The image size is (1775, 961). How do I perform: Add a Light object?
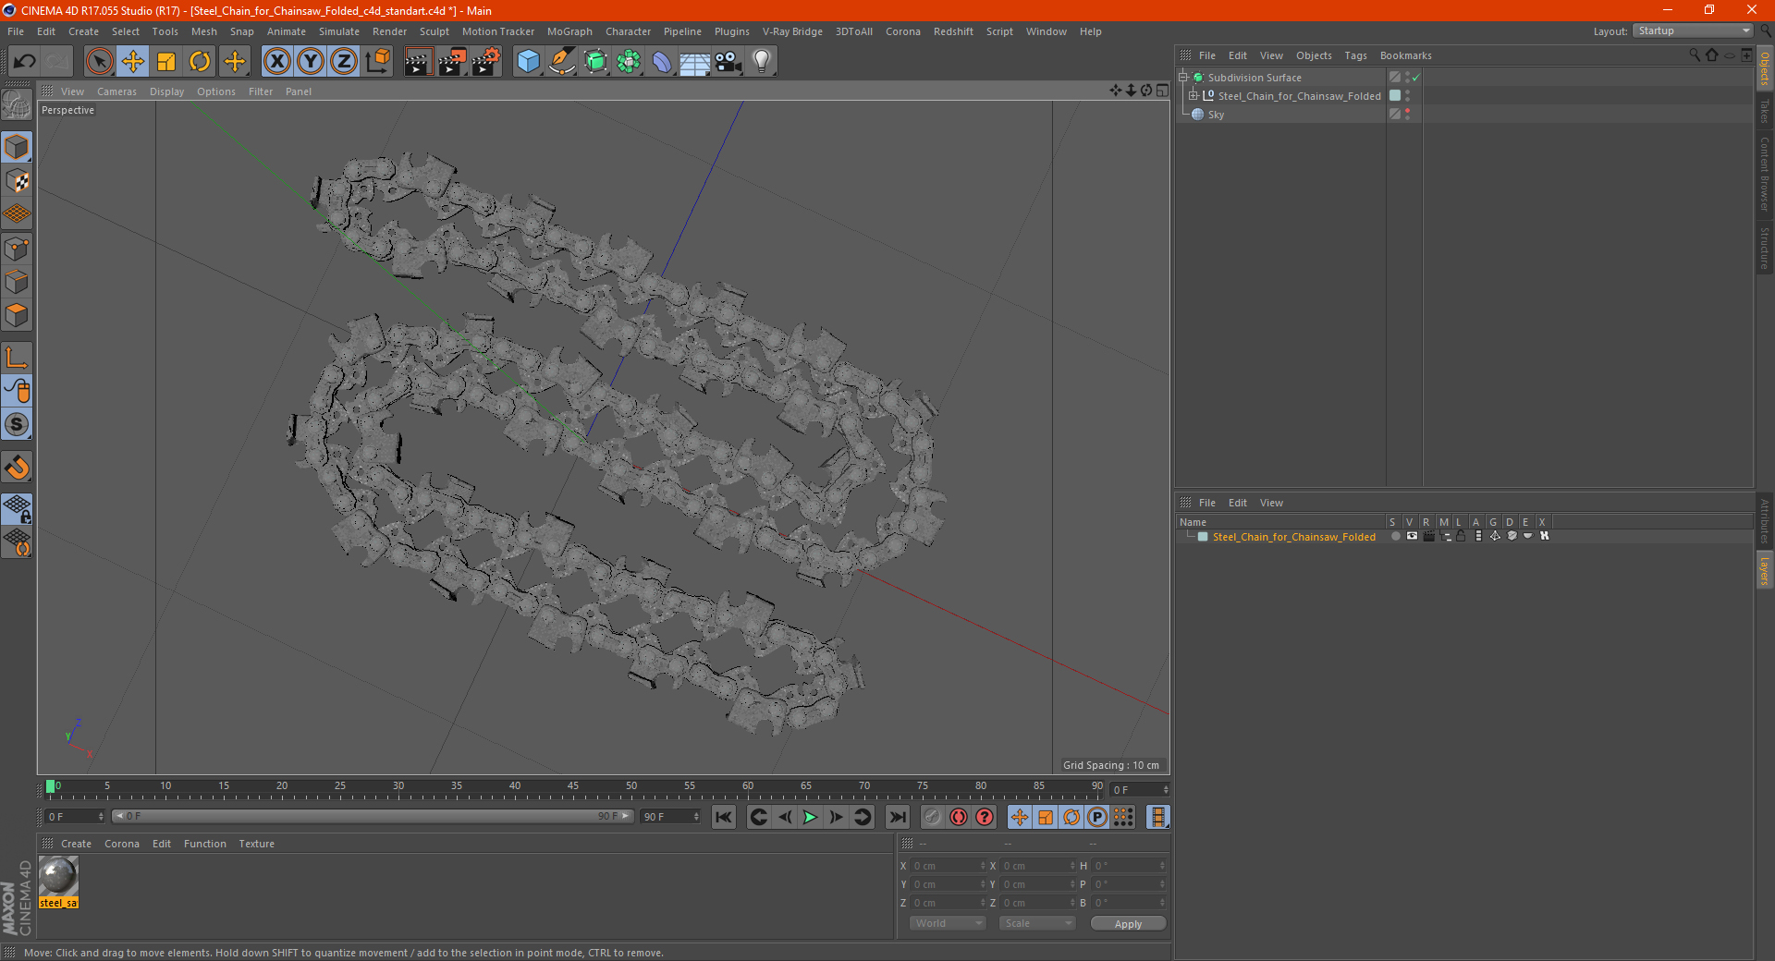(762, 62)
